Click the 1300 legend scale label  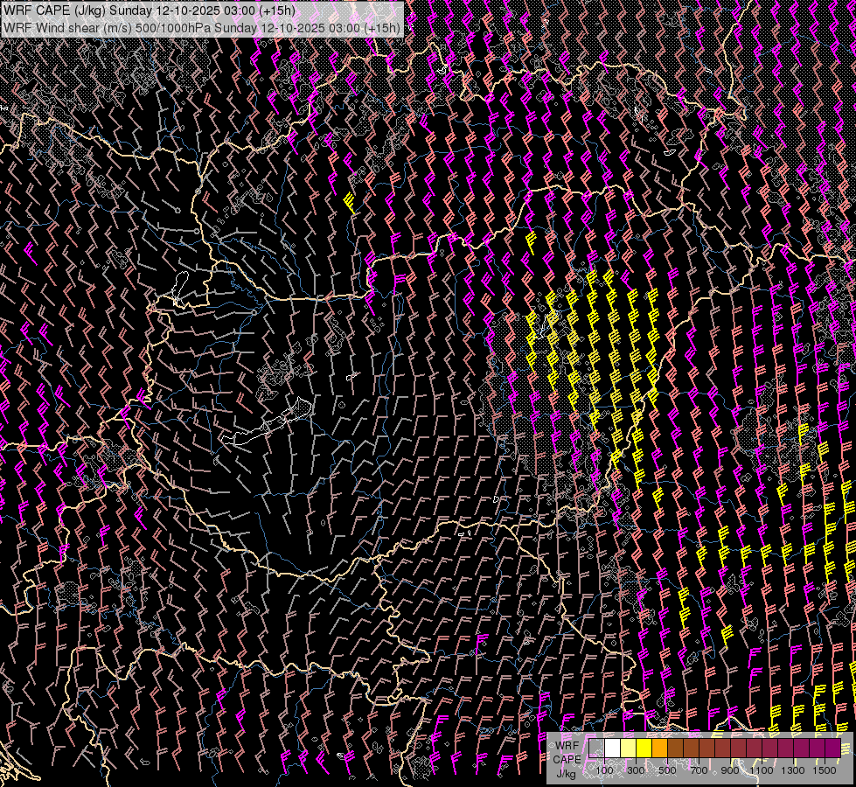point(793,770)
